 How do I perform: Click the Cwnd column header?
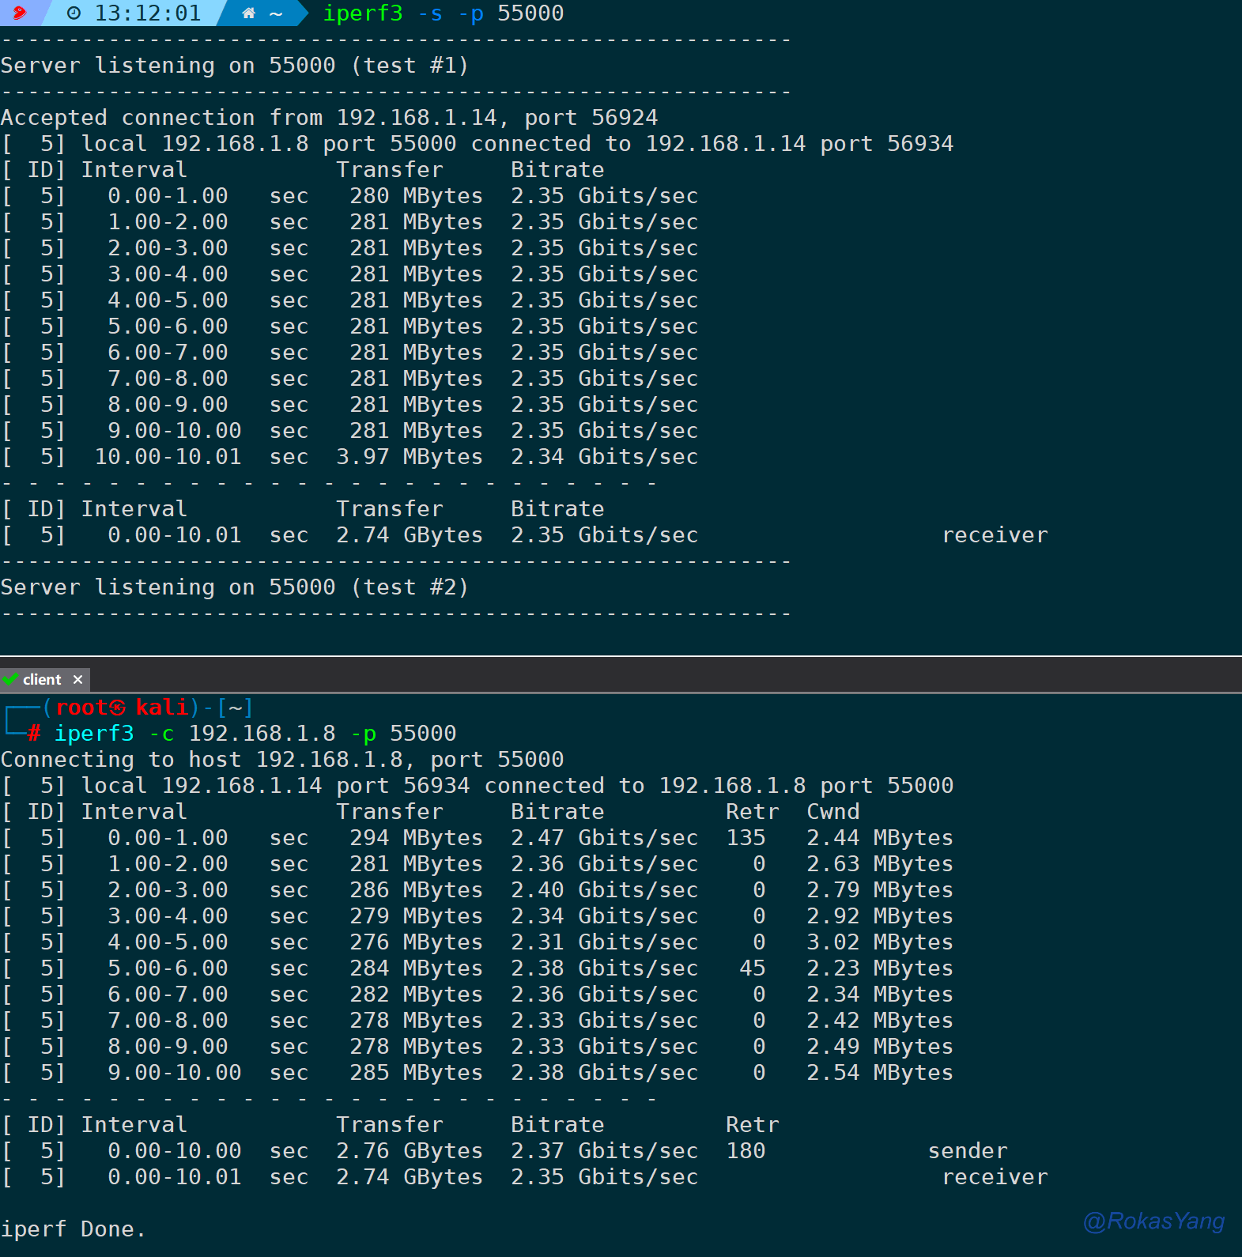click(832, 812)
